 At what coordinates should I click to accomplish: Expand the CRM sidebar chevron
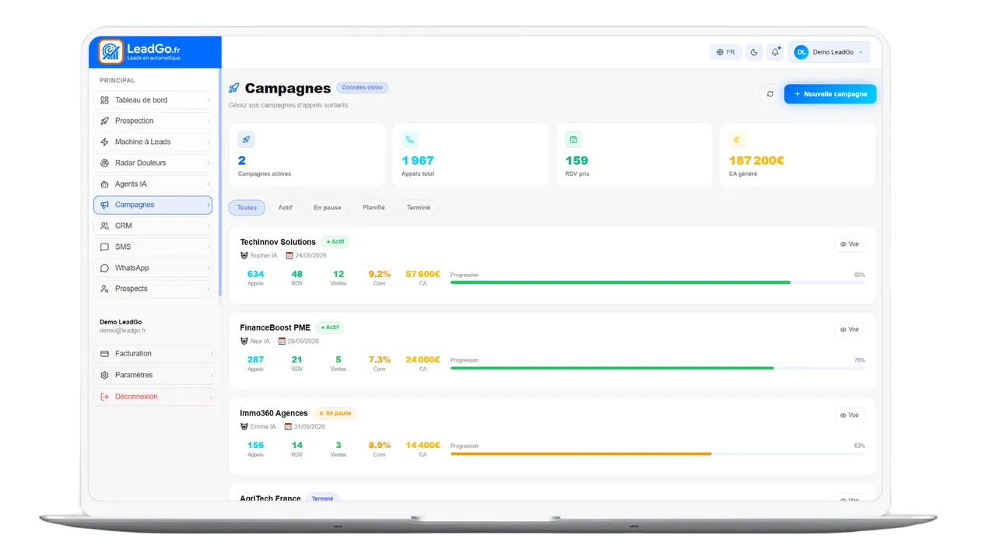pyautogui.click(x=209, y=226)
